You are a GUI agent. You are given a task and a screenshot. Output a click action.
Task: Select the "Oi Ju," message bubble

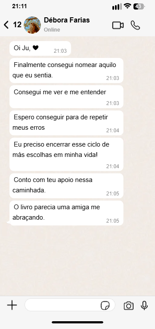pyautogui.click(x=40, y=48)
